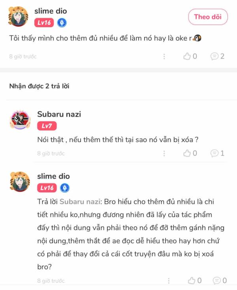Click the gray Subaru nazi mention in the reply
The image size is (237, 290).
click(x=80, y=201)
